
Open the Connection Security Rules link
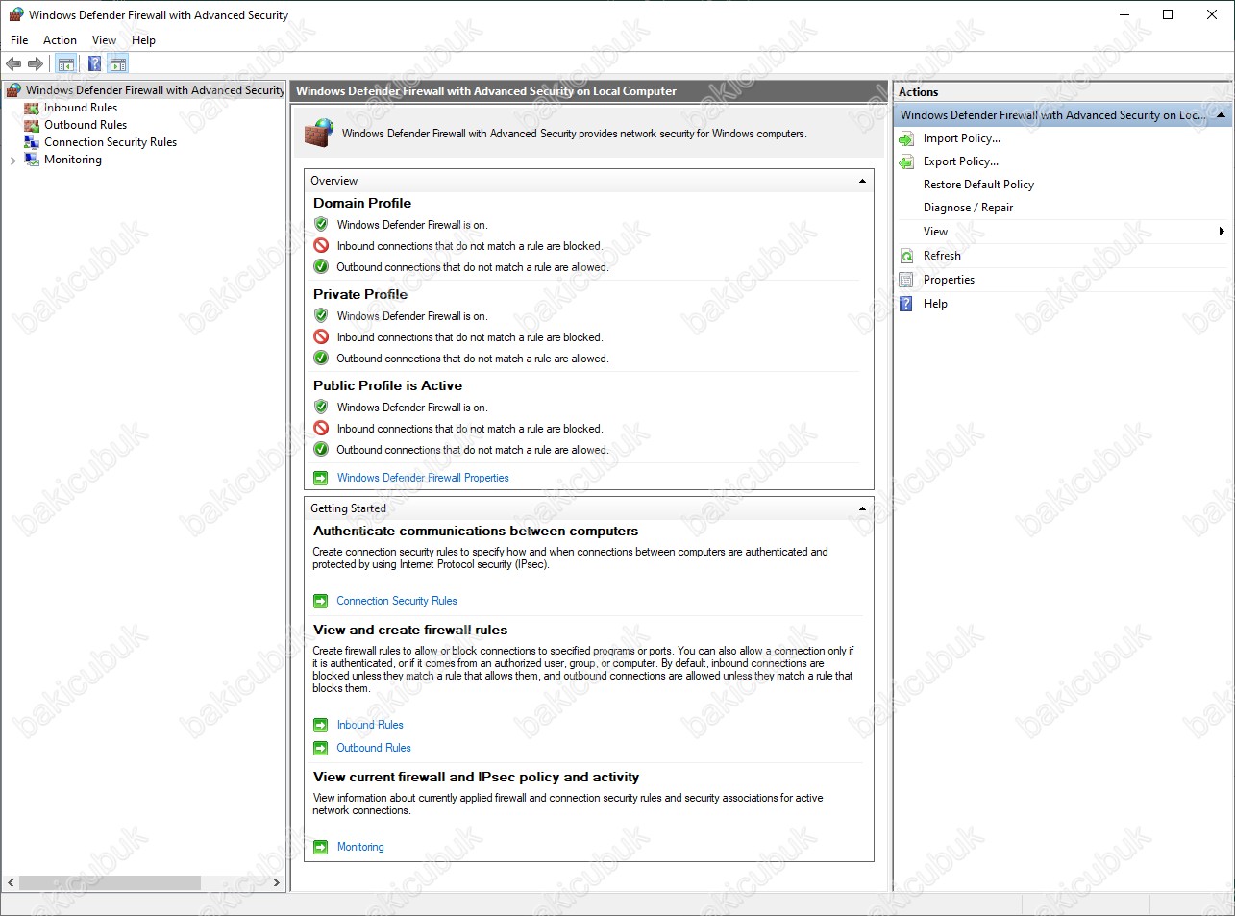click(x=397, y=601)
